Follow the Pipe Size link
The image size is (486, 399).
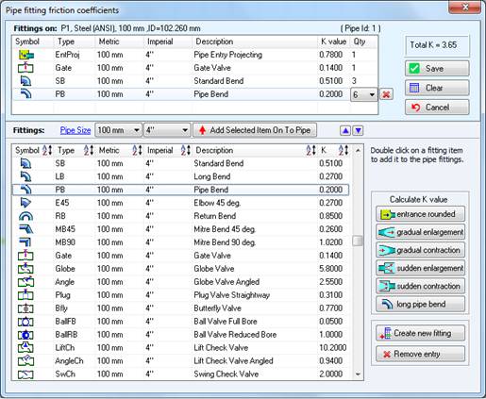[75, 130]
